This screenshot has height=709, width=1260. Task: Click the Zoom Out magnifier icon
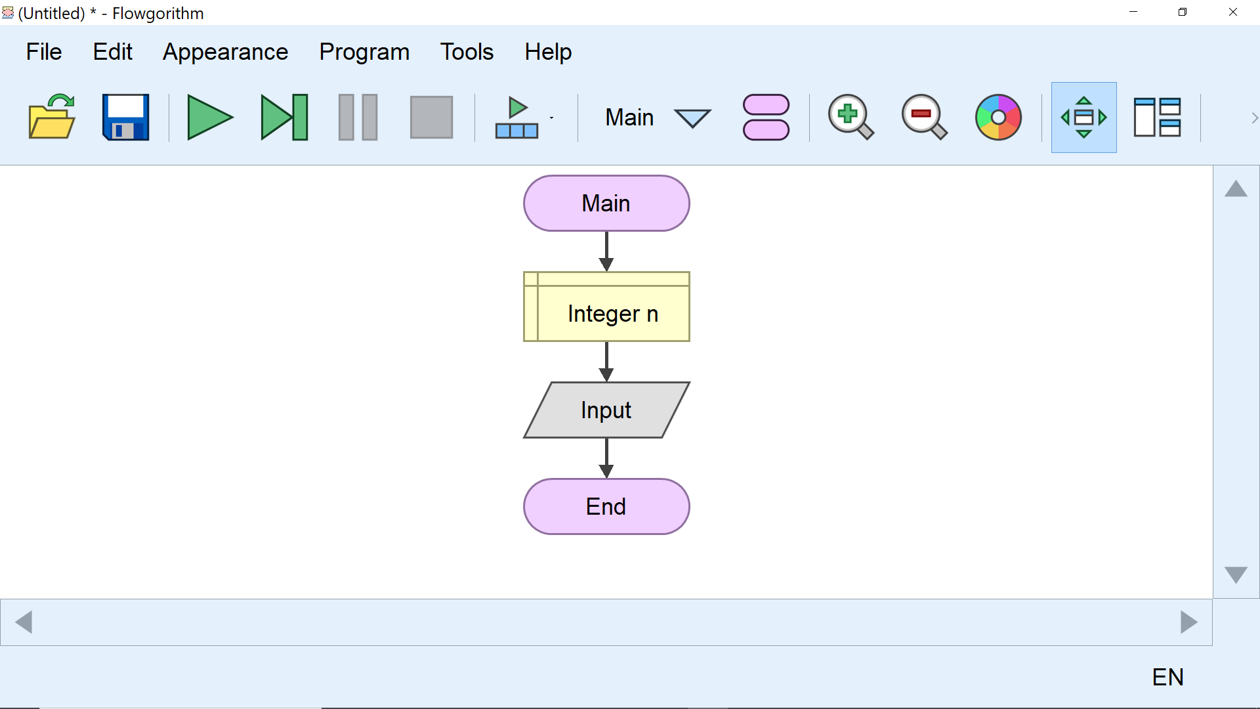924,117
